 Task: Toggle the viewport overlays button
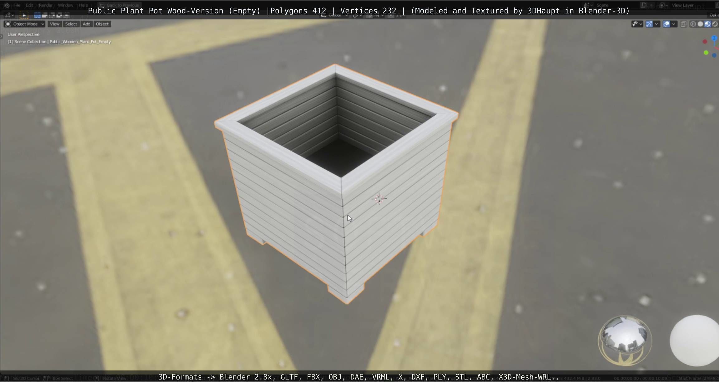coord(666,24)
